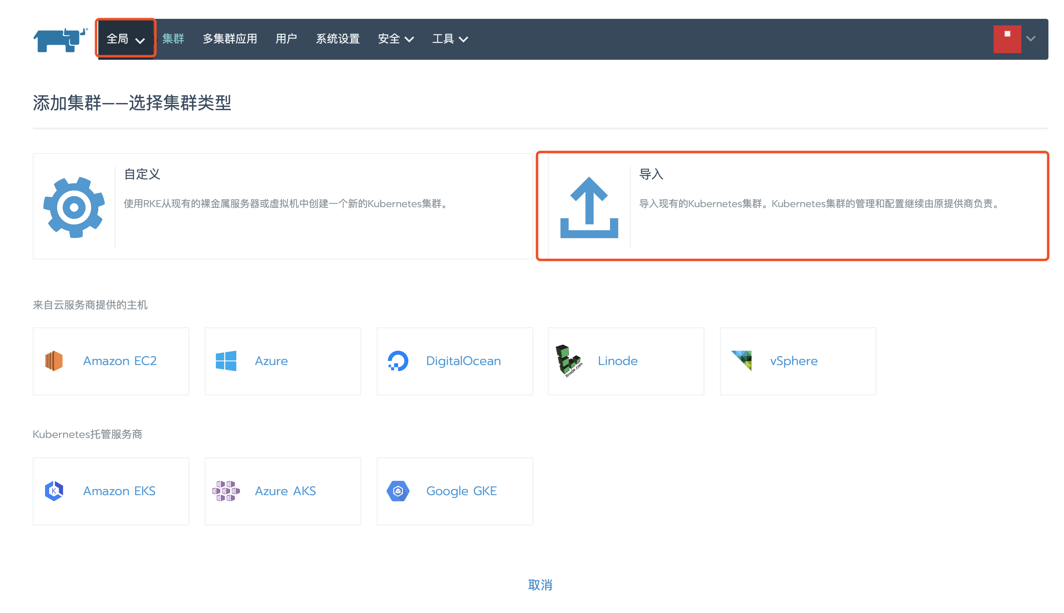Image resolution: width=1064 pixels, height=613 pixels.
Task: Click the red user avatar
Action: tap(1007, 39)
